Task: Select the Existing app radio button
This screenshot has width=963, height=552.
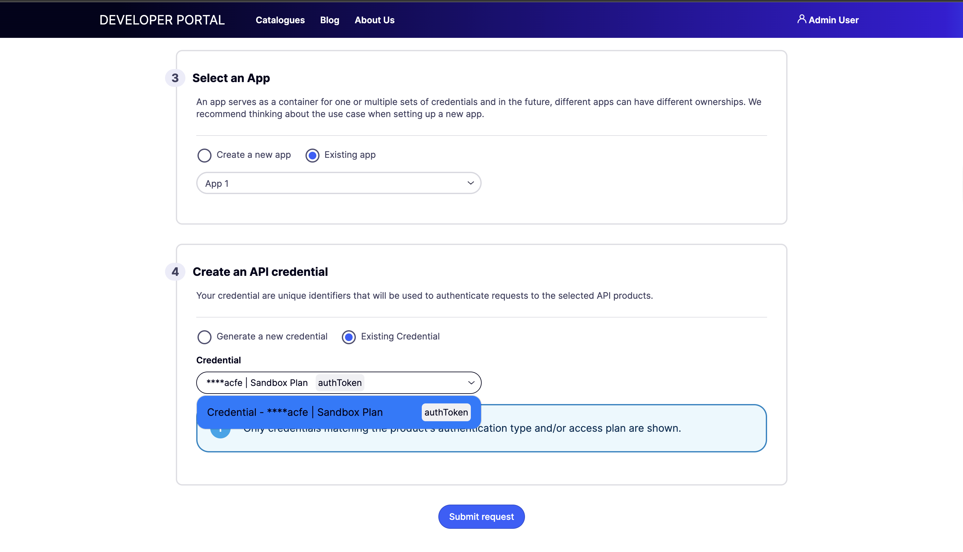Action: [x=312, y=155]
